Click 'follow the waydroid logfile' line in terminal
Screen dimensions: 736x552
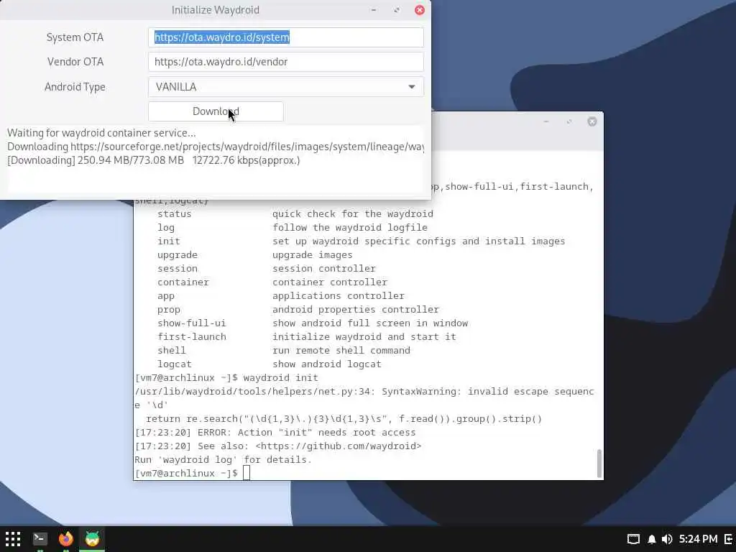[350, 227]
